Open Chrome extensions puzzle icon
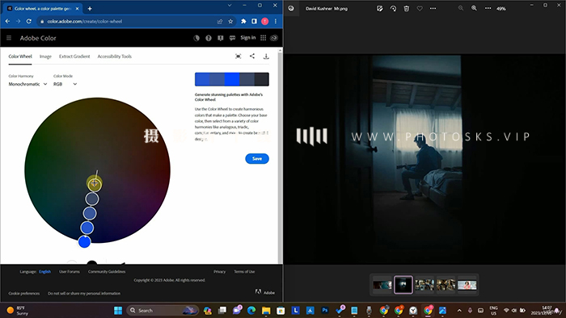 coord(243,21)
